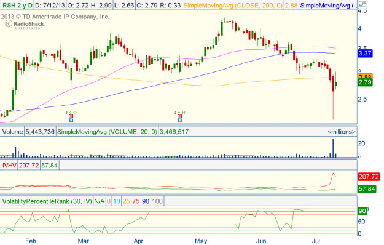Click the Mar label on time axis
Image resolution: width=384 pixels, height=245 pixels.
pyautogui.click(x=84, y=241)
